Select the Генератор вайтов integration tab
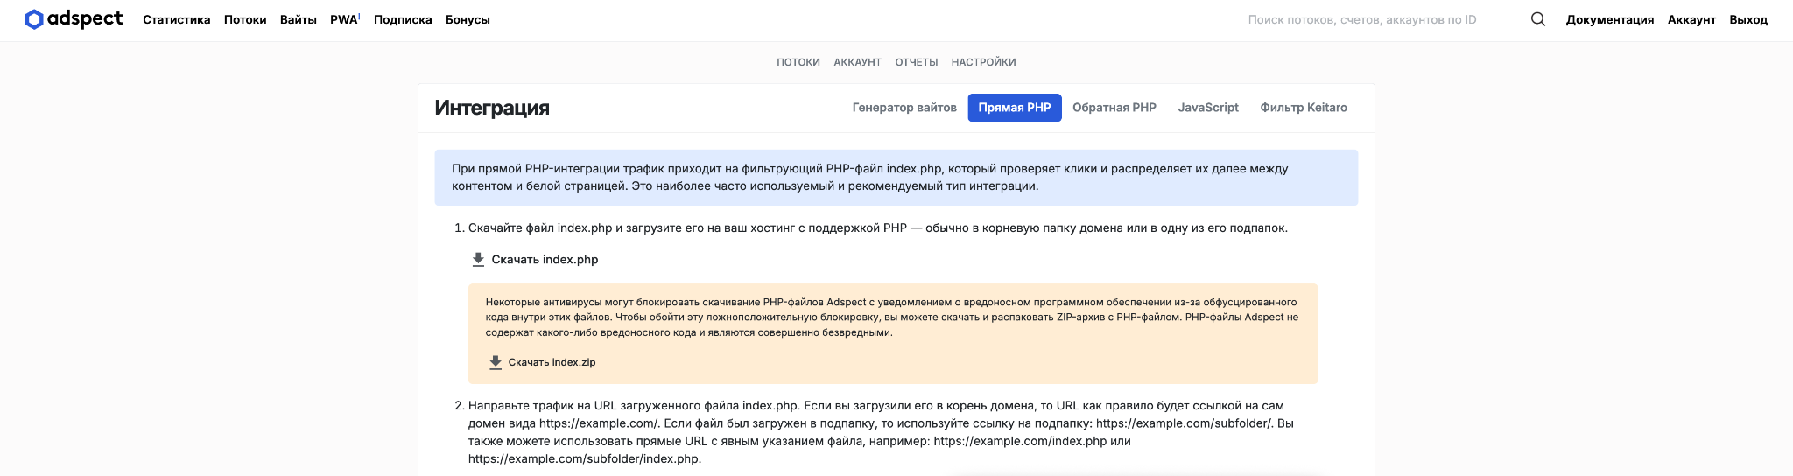 (904, 108)
